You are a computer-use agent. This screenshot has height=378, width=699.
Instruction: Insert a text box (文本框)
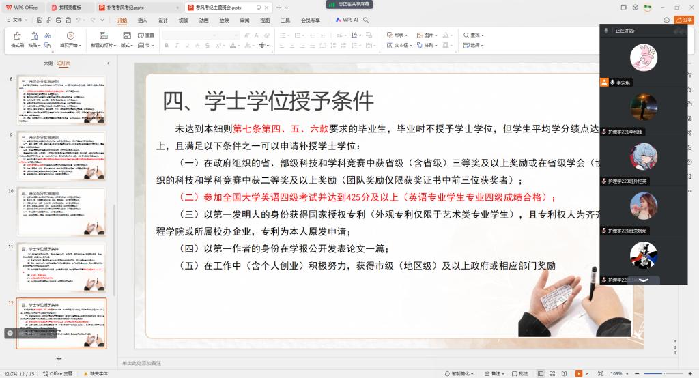tap(399, 46)
